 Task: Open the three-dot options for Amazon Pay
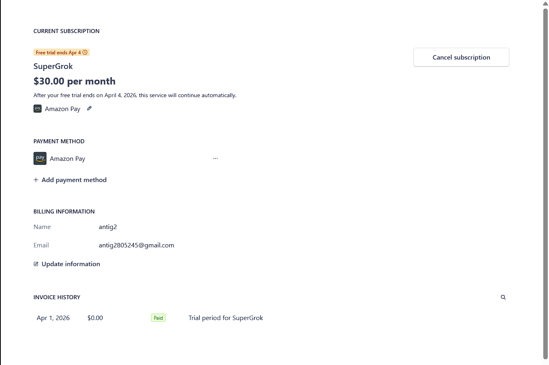pos(216,158)
